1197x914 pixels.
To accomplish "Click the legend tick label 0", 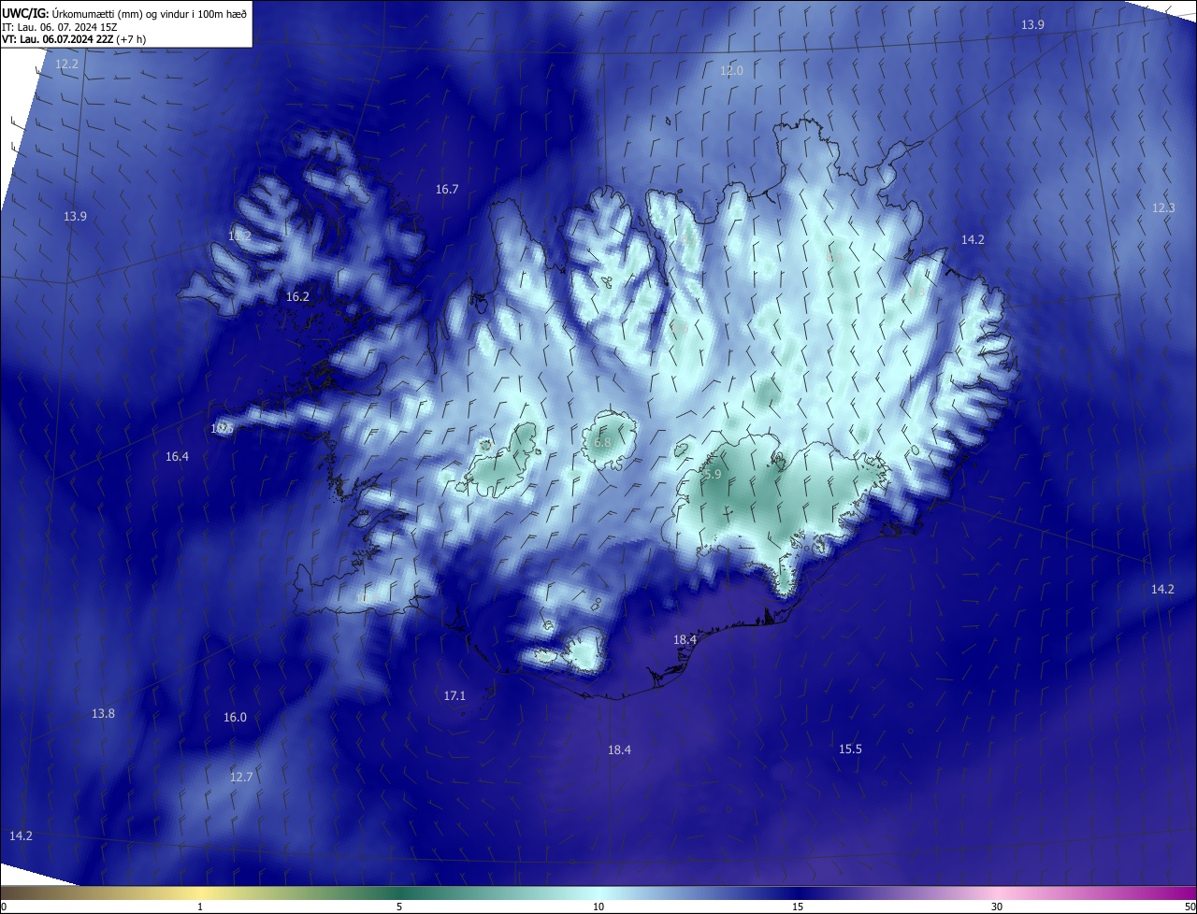I will tap(4, 907).
